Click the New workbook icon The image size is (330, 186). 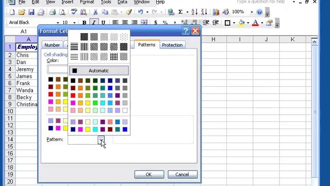[x=12, y=12]
